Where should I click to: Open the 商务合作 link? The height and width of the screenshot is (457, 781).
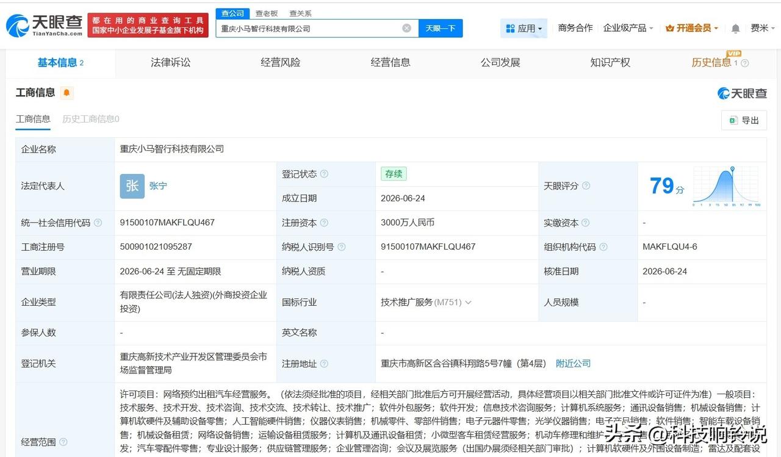(x=575, y=28)
